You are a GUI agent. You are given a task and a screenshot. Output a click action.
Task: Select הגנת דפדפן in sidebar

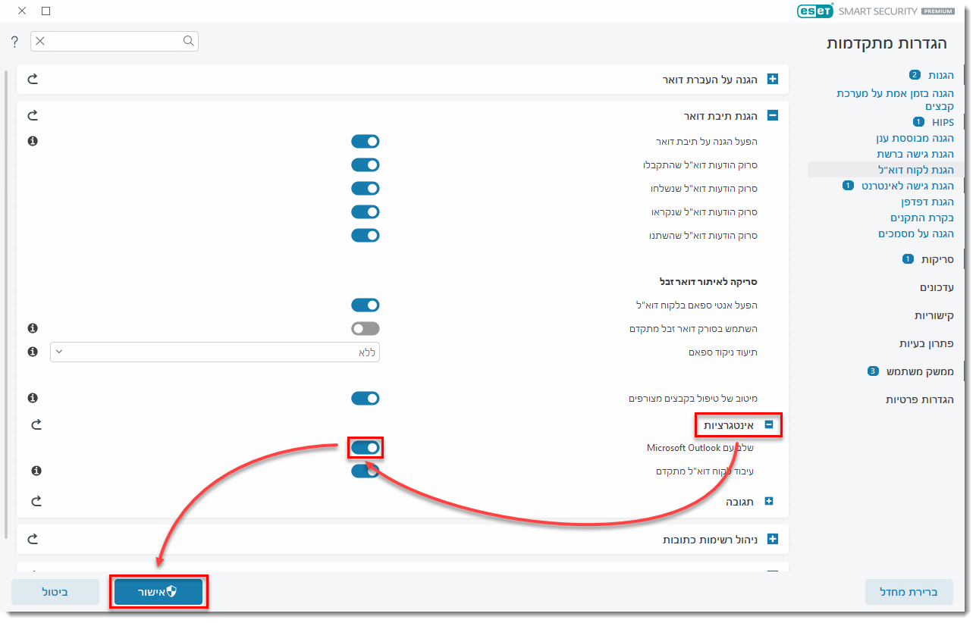[927, 202]
